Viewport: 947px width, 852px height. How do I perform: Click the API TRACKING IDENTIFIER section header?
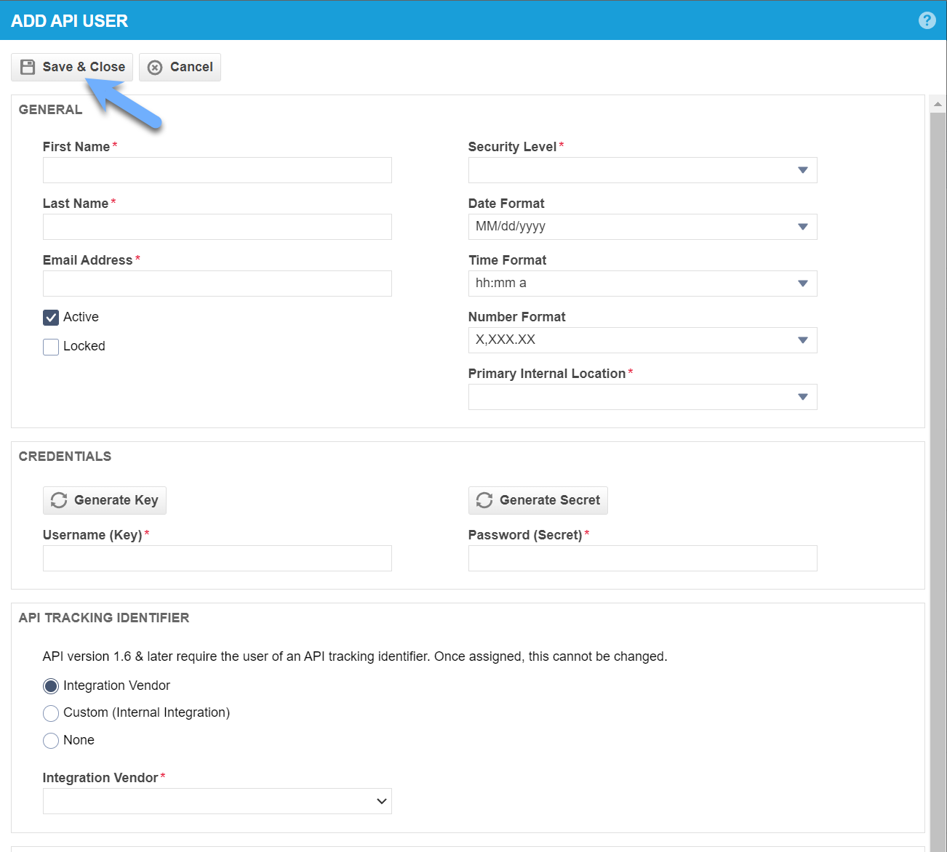(x=104, y=618)
